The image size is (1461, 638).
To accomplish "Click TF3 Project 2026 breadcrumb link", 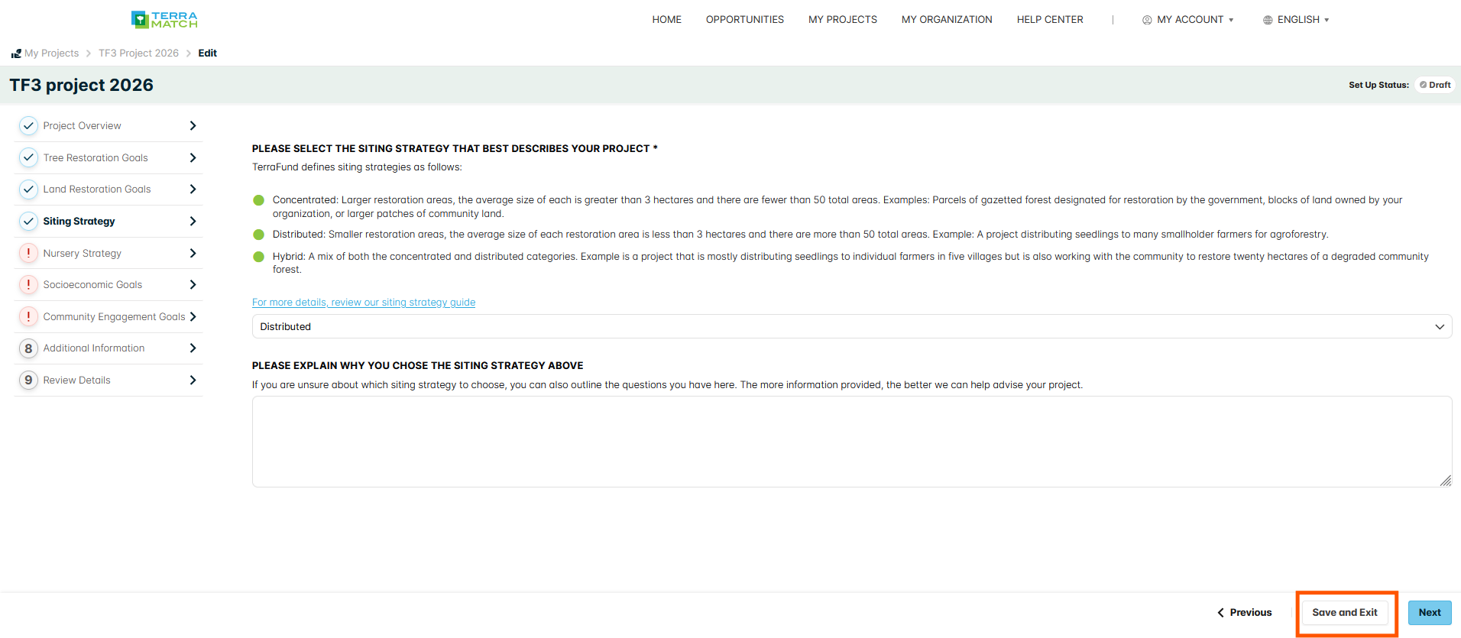I will 138,53.
